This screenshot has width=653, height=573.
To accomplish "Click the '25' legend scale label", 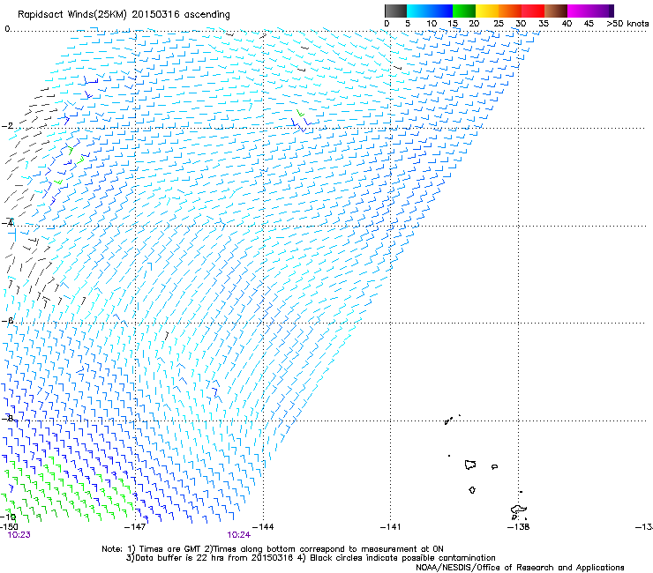I will point(499,24).
